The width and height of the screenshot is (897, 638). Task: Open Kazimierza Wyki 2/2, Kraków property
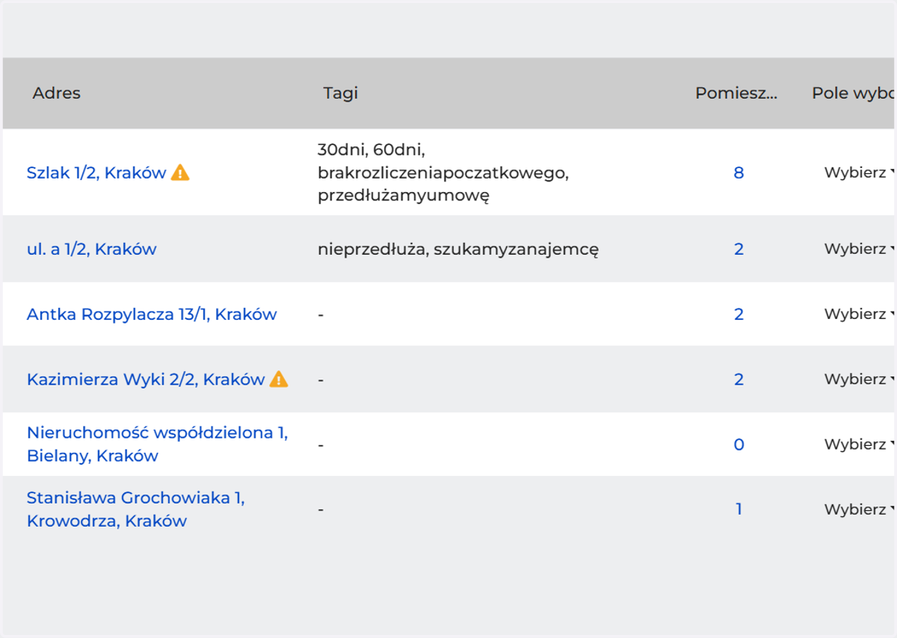point(146,379)
